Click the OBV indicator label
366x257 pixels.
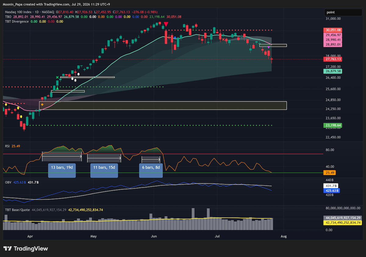click(x=8, y=182)
